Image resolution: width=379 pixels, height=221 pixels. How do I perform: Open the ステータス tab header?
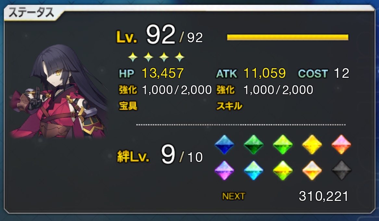(x=31, y=13)
